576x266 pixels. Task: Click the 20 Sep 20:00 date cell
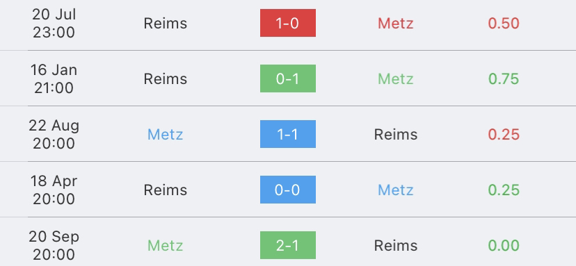point(54,245)
